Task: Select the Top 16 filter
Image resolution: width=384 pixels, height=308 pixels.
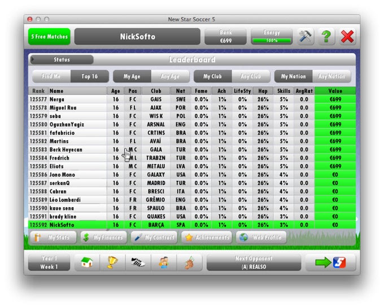Action: pyautogui.click(x=90, y=76)
